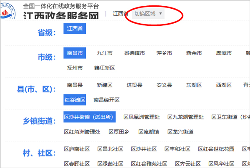Select highlighted 红谷滩区 district
The width and height of the screenshot is (250, 168).
click(x=75, y=100)
